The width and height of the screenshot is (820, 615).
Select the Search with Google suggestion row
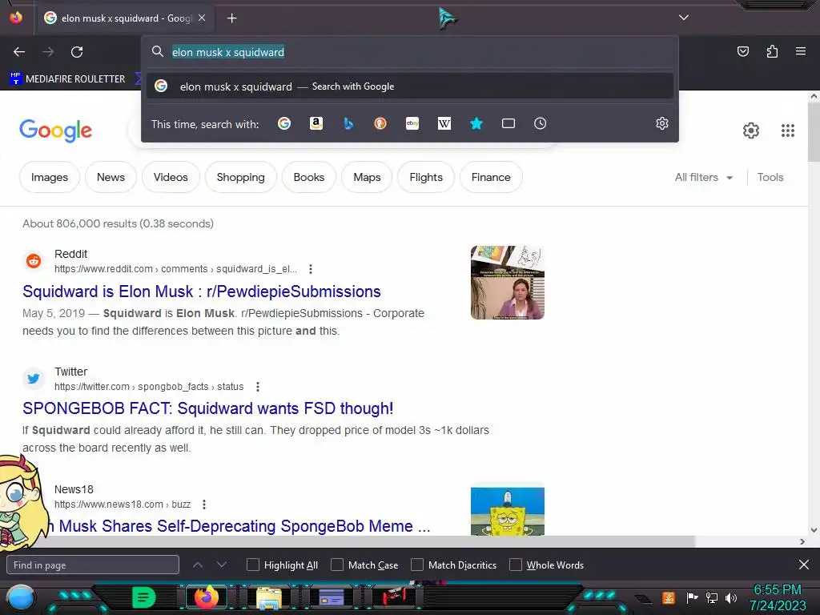(410, 86)
